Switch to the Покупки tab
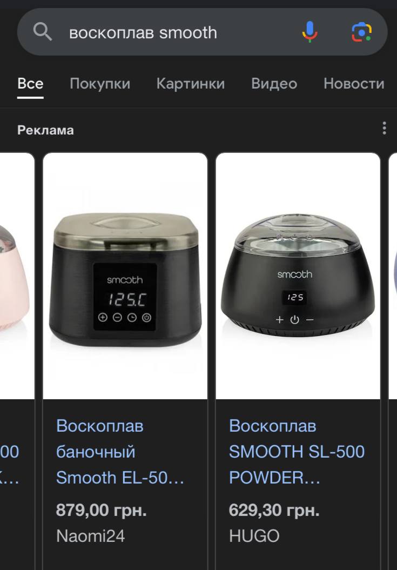The height and width of the screenshot is (570, 397). tap(100, 84)
